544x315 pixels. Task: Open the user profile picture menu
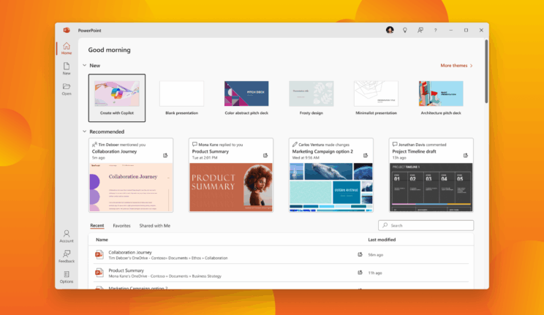click(x=390, y=30)
